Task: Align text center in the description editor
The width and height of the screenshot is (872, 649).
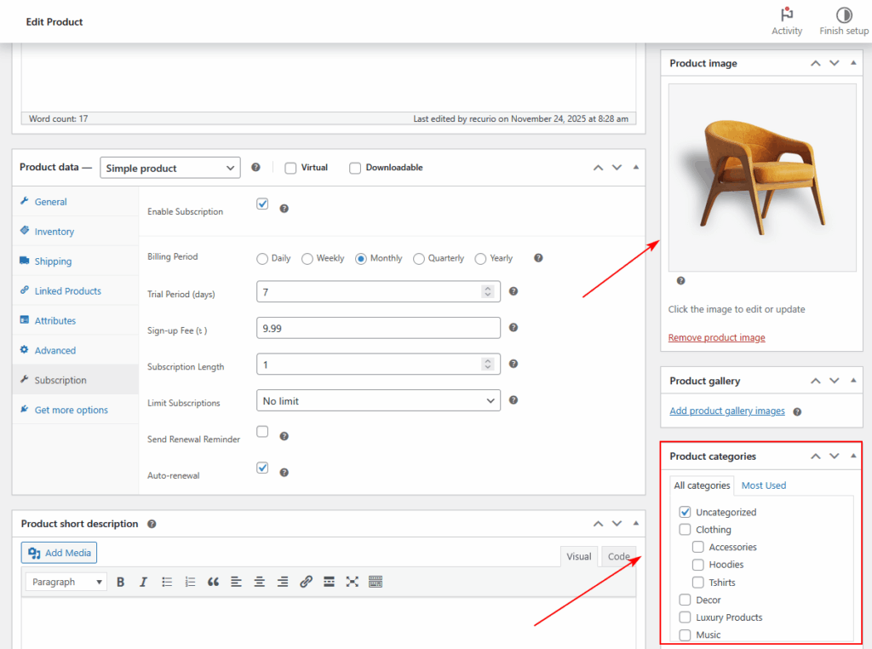Action: [258, 582]
